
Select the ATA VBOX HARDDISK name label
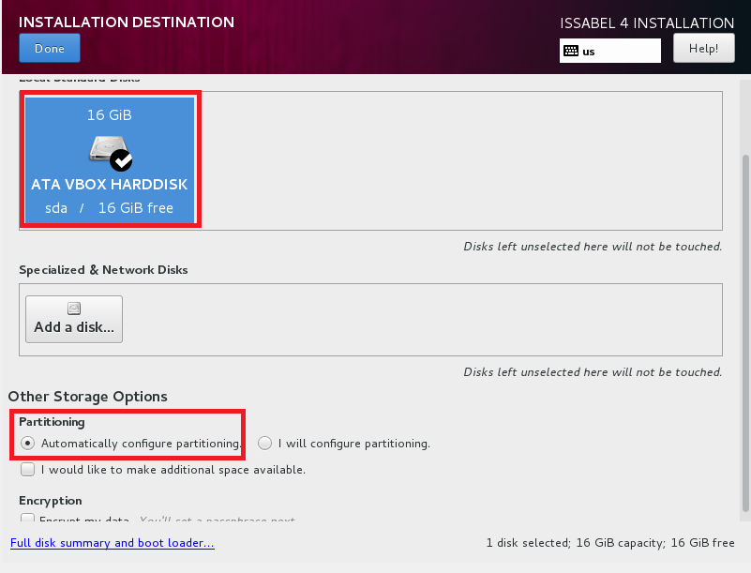pyautogui.click(x=110, y=185)
